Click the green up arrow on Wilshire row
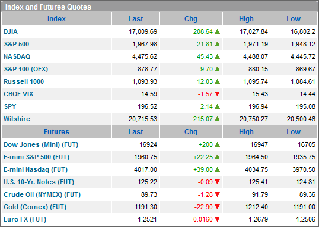Image resolution: width=319 pixels, height=227 pixels. [x=217, y=119]
